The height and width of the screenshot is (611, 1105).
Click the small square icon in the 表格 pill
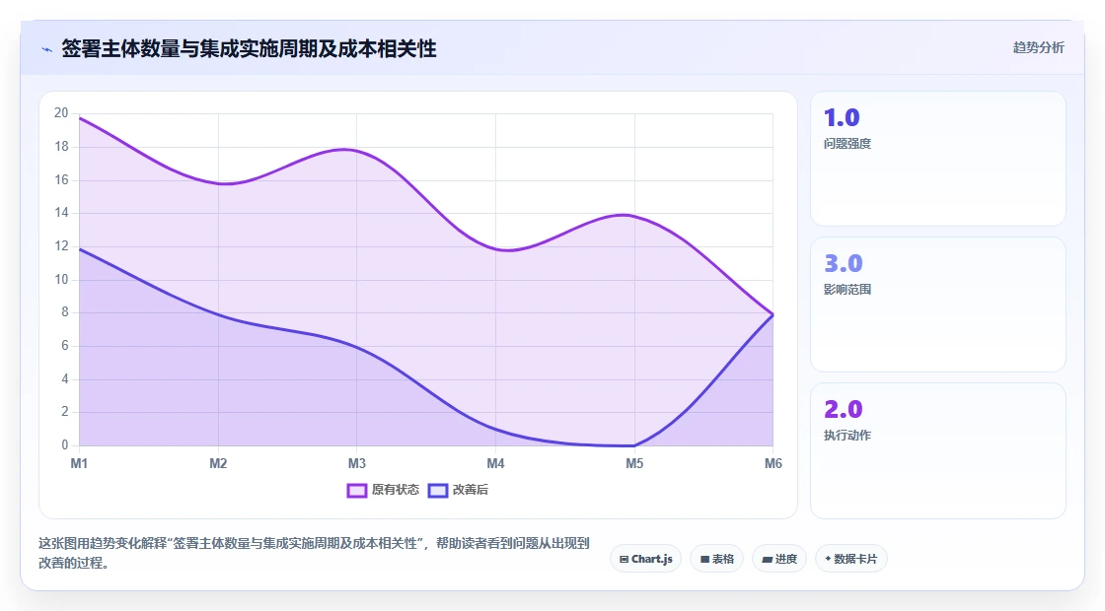coord(704,560)
